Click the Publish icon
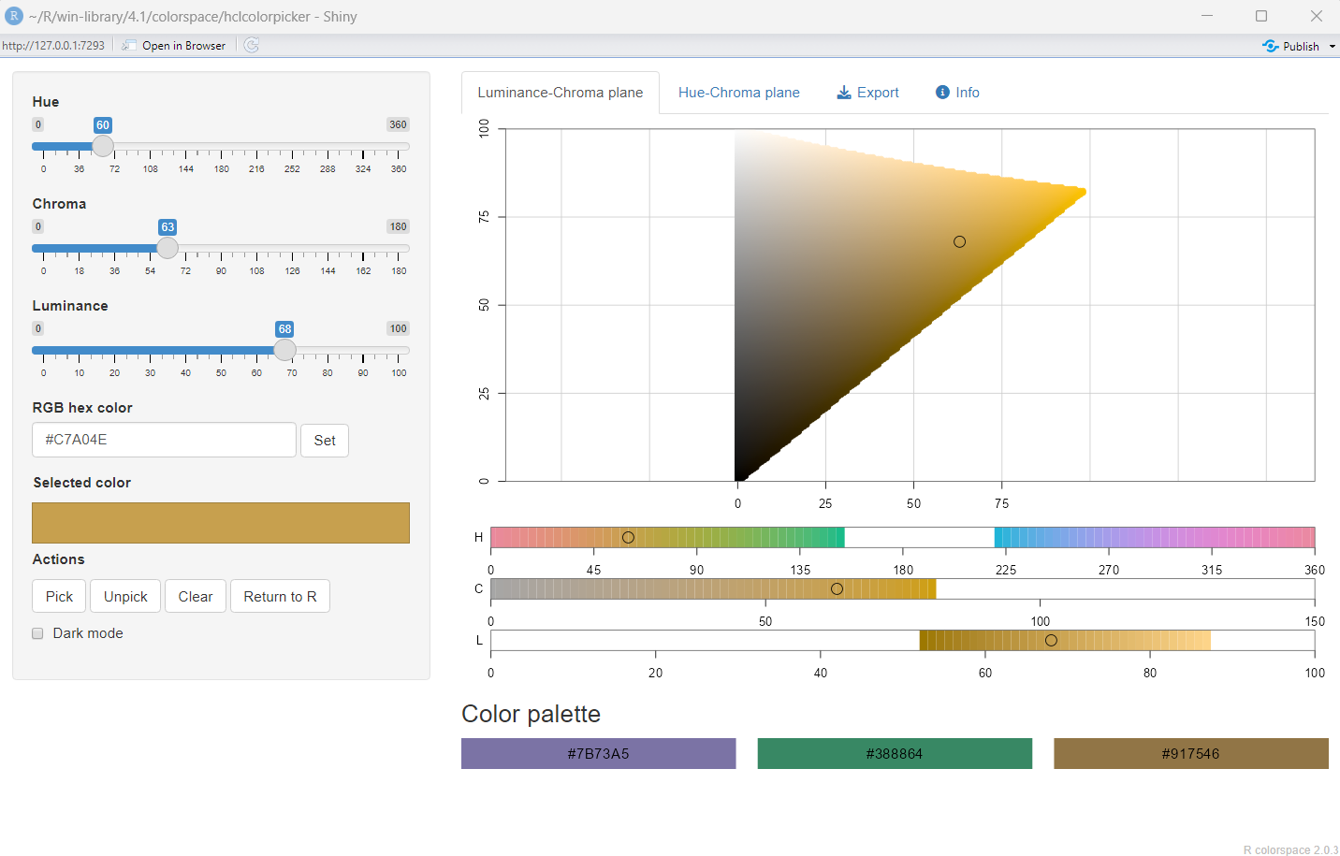 (1270, 46)
